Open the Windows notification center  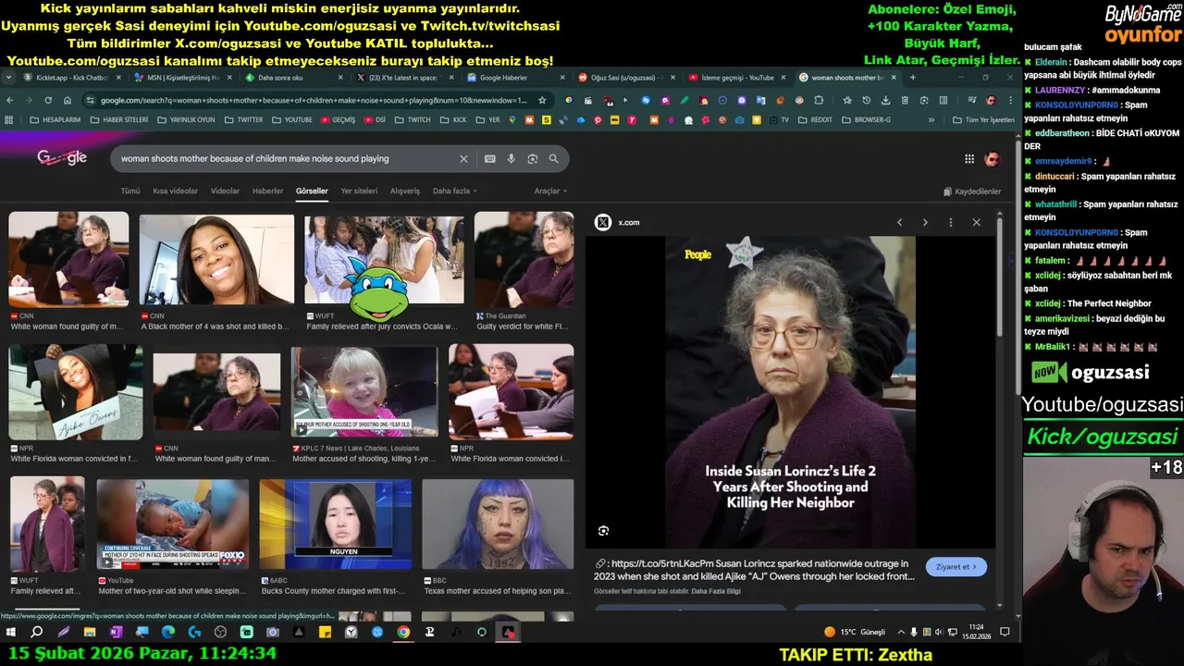click(x=1005, y=633)
